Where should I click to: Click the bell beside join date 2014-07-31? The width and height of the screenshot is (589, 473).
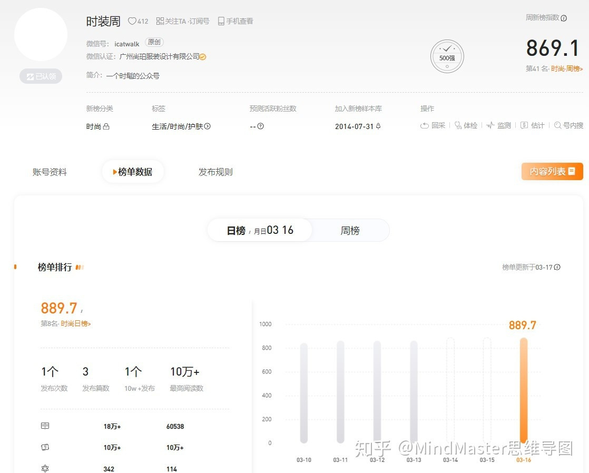tap(379, 126)
